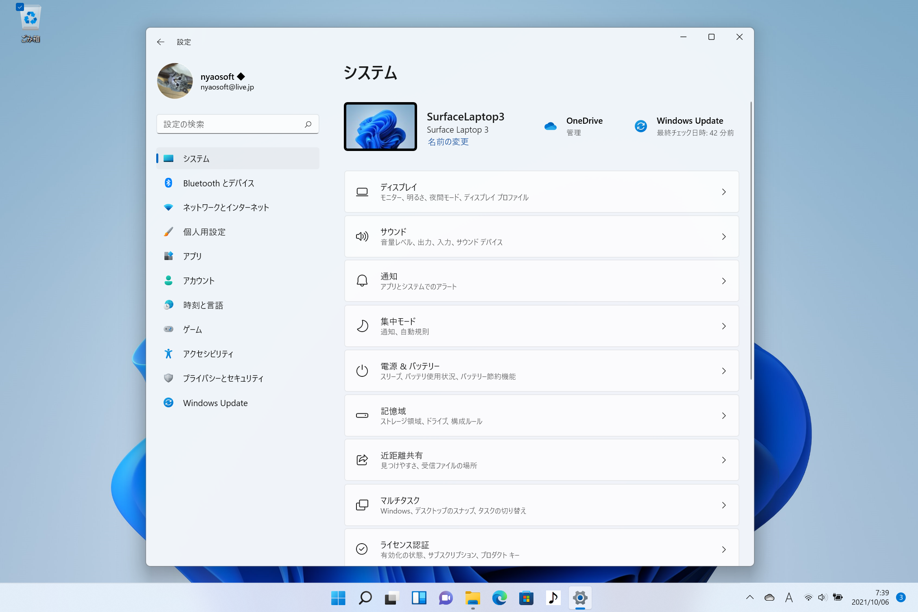Click the sound speaker icon in list

coord(362,236)
